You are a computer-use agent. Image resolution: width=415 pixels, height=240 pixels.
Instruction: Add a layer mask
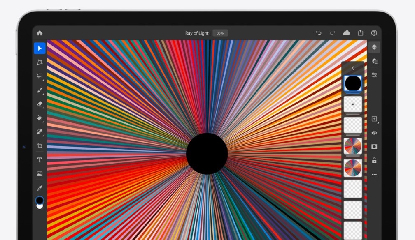(x=374, y=147)
